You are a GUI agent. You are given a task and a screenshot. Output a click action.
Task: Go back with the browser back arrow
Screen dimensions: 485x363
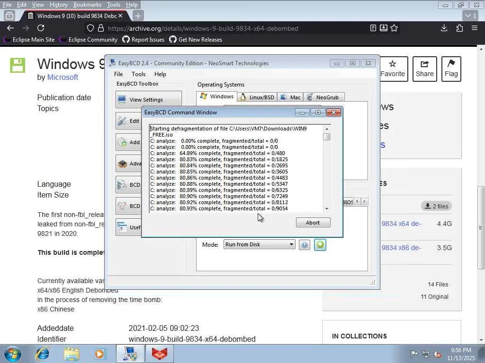10,28
